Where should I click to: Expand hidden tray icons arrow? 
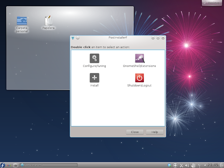tap(205, 165)
